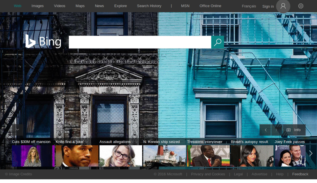Go to the MSN link
Screen dimensions: 317x183
[x=185, y=6]
